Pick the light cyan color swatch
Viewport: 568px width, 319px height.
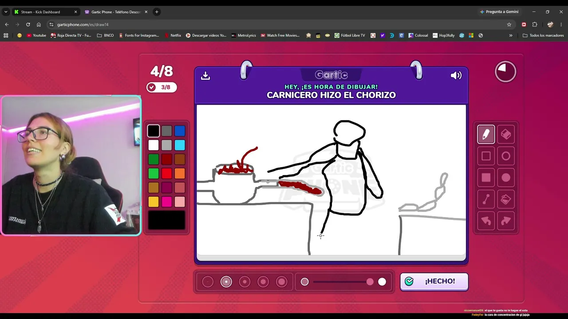coord(180,145)
